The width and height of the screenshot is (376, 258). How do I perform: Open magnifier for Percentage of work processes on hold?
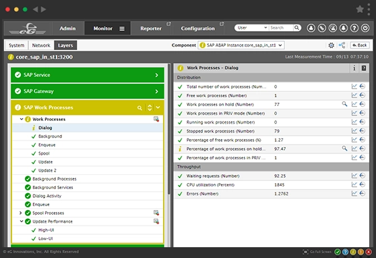pos(344,149)
